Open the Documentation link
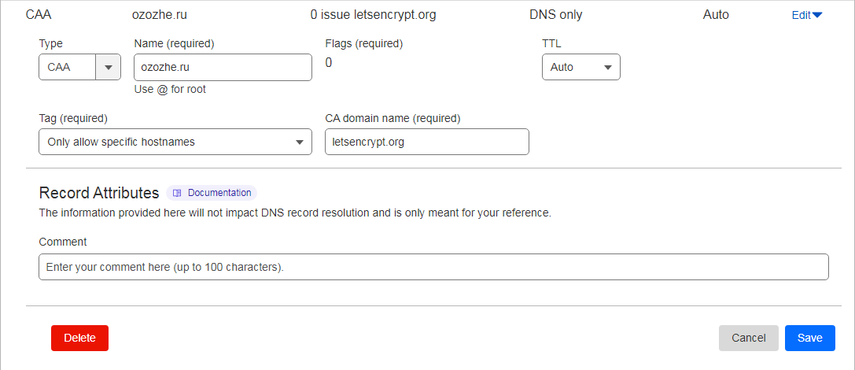855x370 pixels. pyautogui.click(x=219, y=193)
